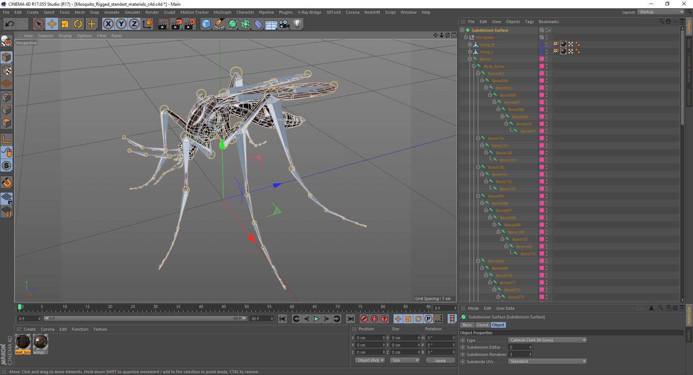Open the Spline Pen tool

coord(219,24)
